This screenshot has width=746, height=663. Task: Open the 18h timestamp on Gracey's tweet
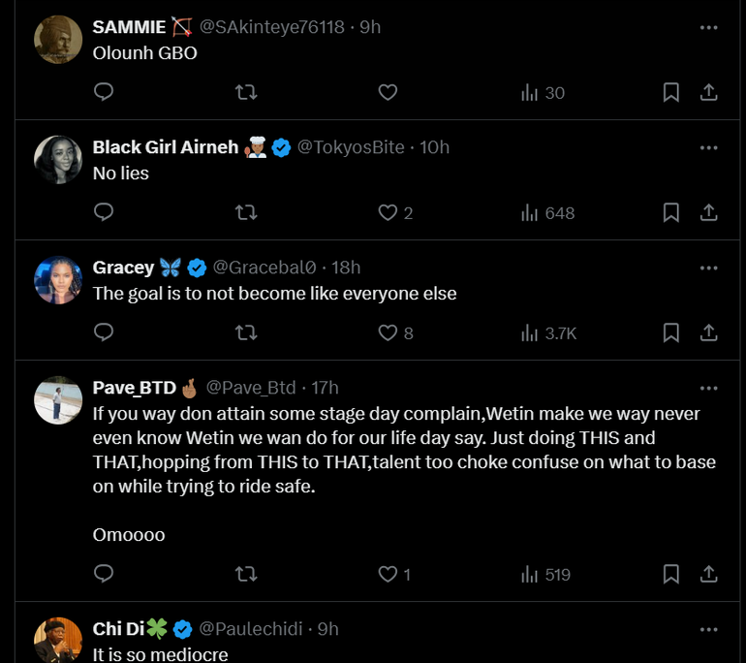tap(346, 268)
